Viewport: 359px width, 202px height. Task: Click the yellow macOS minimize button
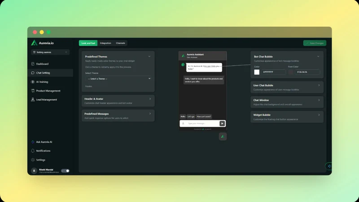42,32
